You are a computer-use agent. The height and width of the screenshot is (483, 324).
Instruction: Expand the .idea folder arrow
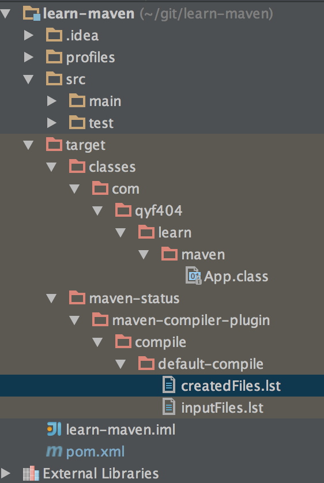click(x=29, y=35)
